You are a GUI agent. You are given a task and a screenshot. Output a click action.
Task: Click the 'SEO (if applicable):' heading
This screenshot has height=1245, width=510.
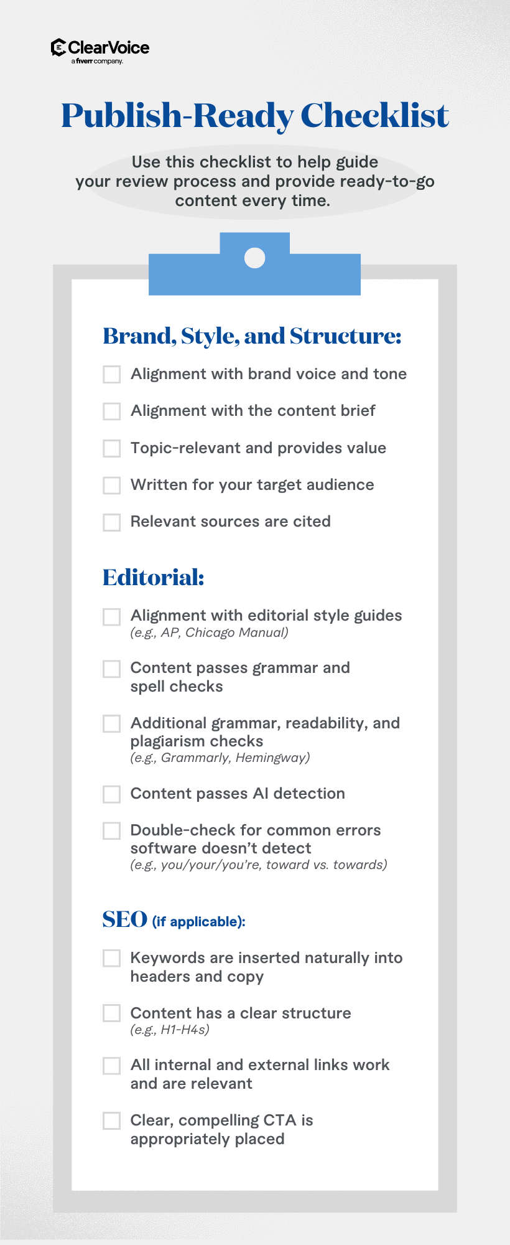(174, 920)
